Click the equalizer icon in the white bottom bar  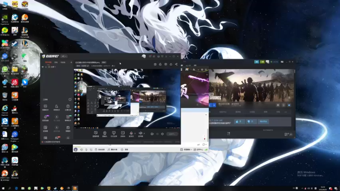pyautogui.click(x=91, y=149)
